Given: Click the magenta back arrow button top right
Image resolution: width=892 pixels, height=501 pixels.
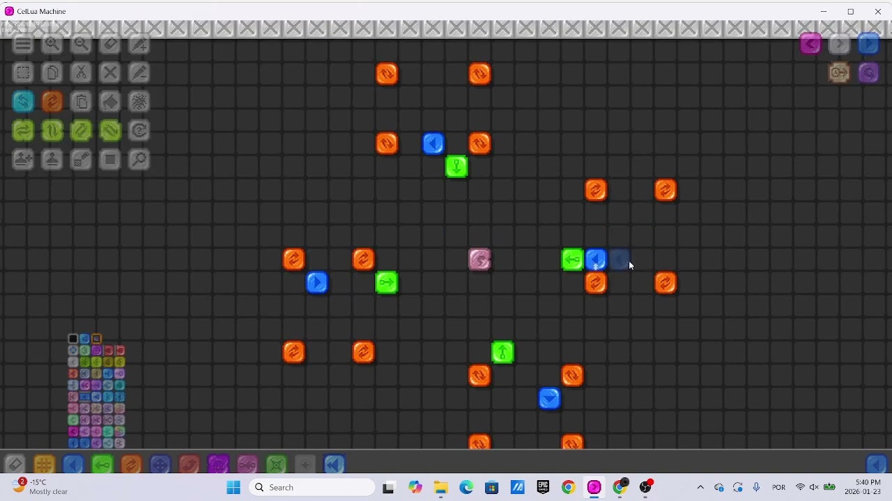Looking at the screenshot, I should [x=810, y=45].
